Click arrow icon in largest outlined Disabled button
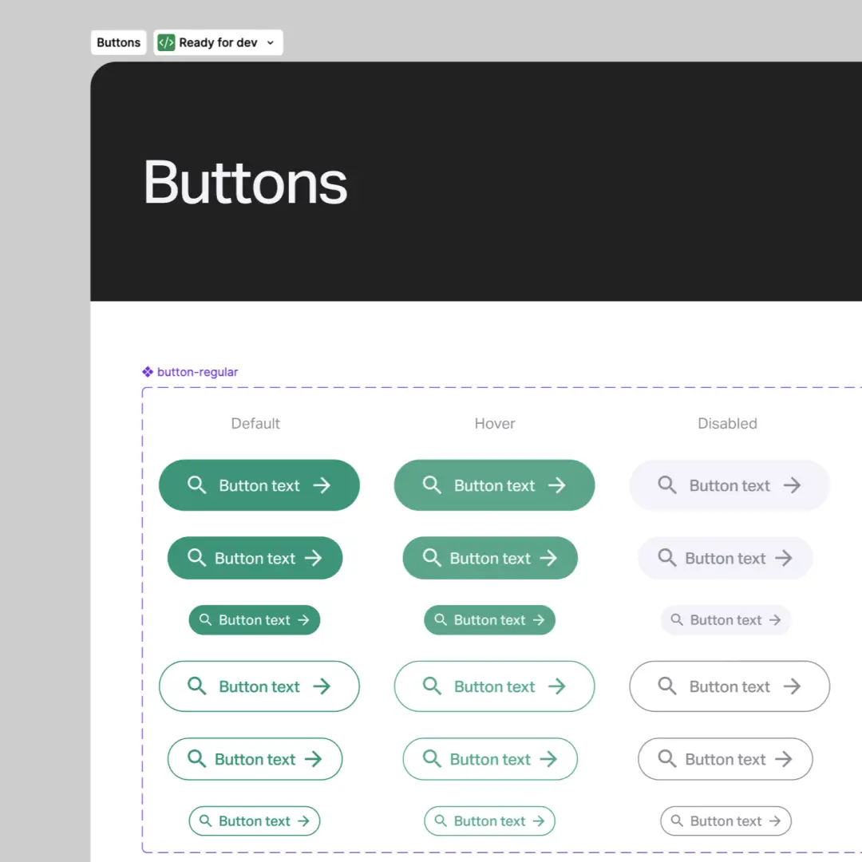This screenshot has width=862, height=862. 792,686
